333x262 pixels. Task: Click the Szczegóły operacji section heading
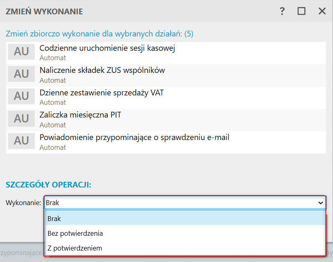tap(48, 185)
